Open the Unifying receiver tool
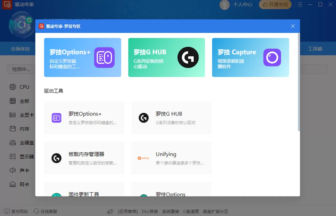The image size is (336, 216). tap(171, 158)
